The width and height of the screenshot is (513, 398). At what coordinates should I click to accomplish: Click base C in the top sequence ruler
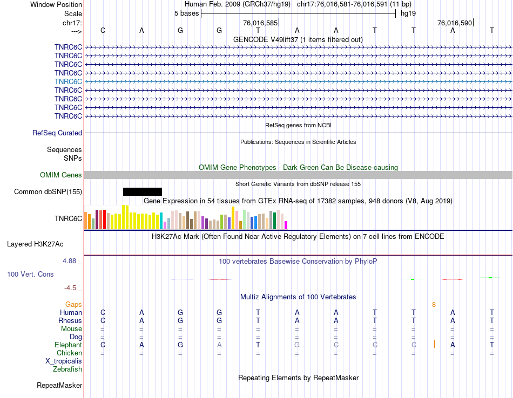pos(103,30)
